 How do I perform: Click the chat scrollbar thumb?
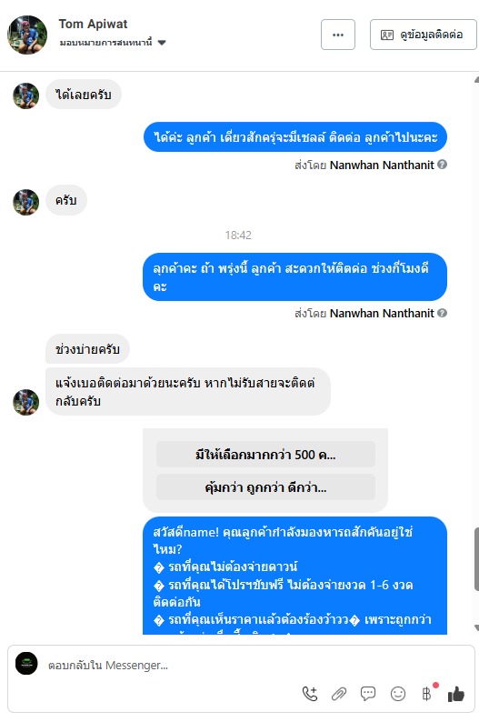476,559
